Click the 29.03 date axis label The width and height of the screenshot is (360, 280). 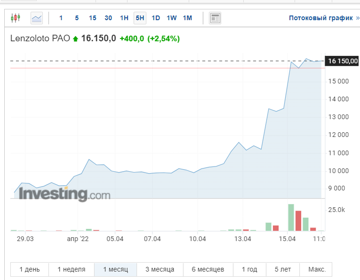click(x=25, y=239)
